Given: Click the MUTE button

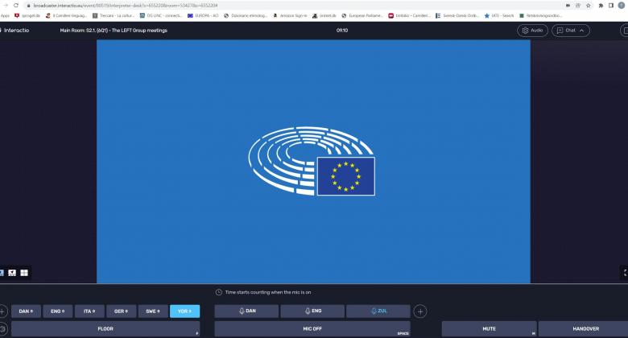Looking at the screenshot, I should 489,329.
